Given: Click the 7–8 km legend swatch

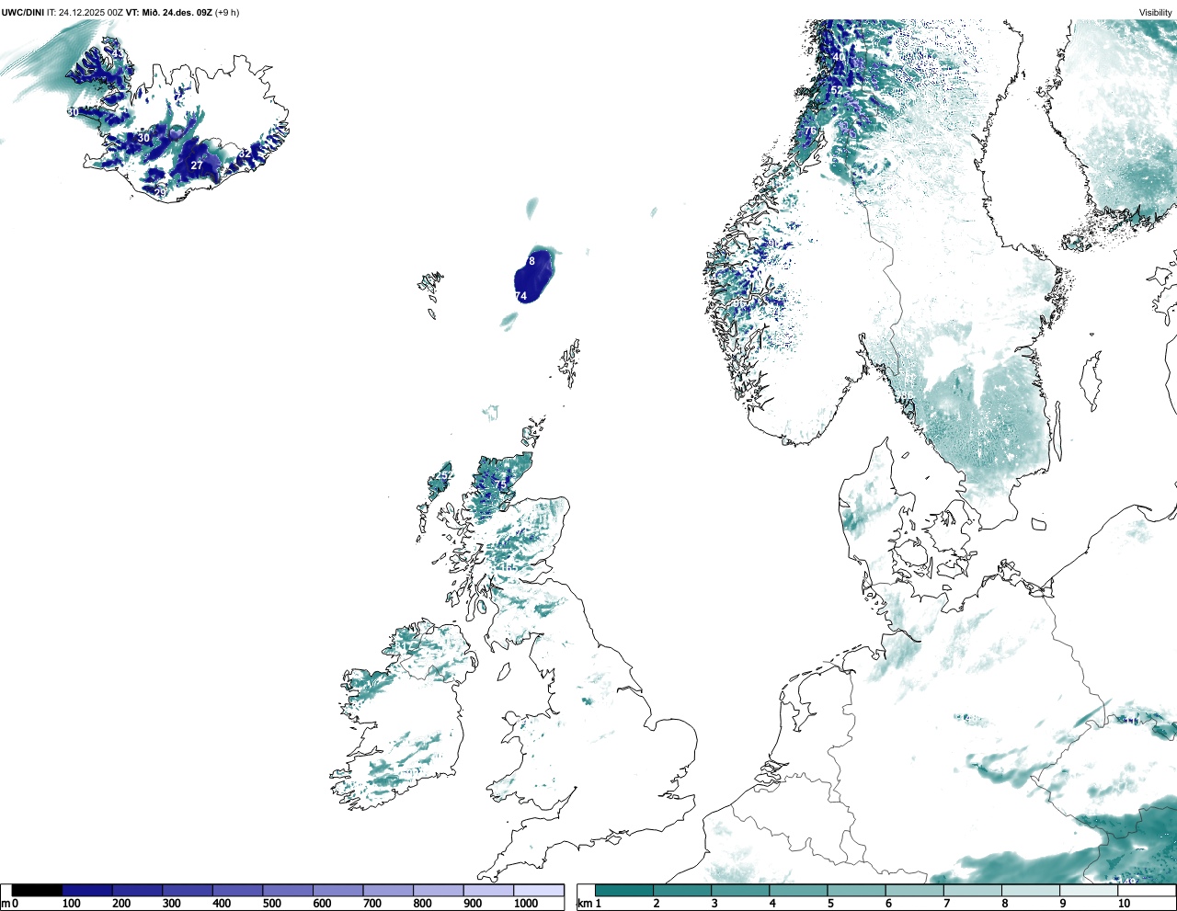Looking at the screenshot, I should coord(973,891).
